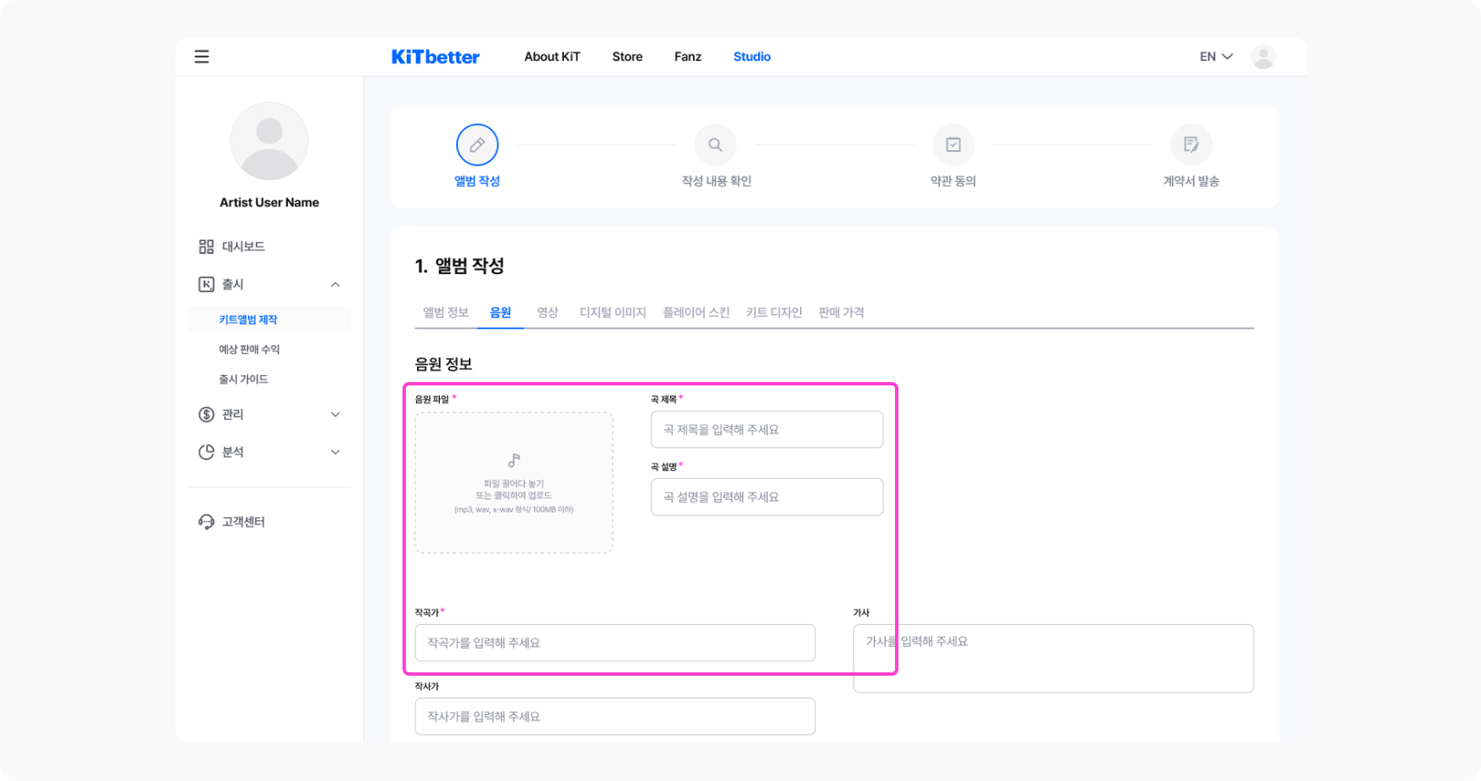The width and height of the screenshot is (1481, 781).
Task: Go to 대시보드 in sidebar
Action: pos(243,246)
